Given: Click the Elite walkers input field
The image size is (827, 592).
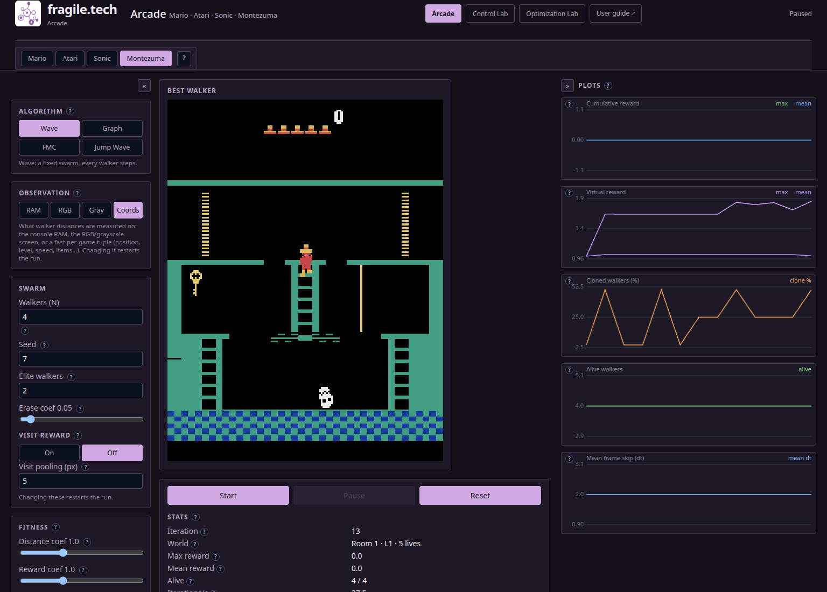Looking at the screenshot, I should pyautogui.click(x=81, y=391).
